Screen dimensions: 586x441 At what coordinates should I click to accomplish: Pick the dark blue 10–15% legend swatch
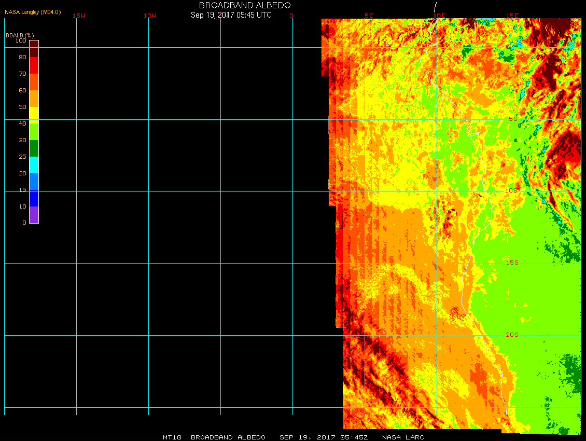point(34,198)
